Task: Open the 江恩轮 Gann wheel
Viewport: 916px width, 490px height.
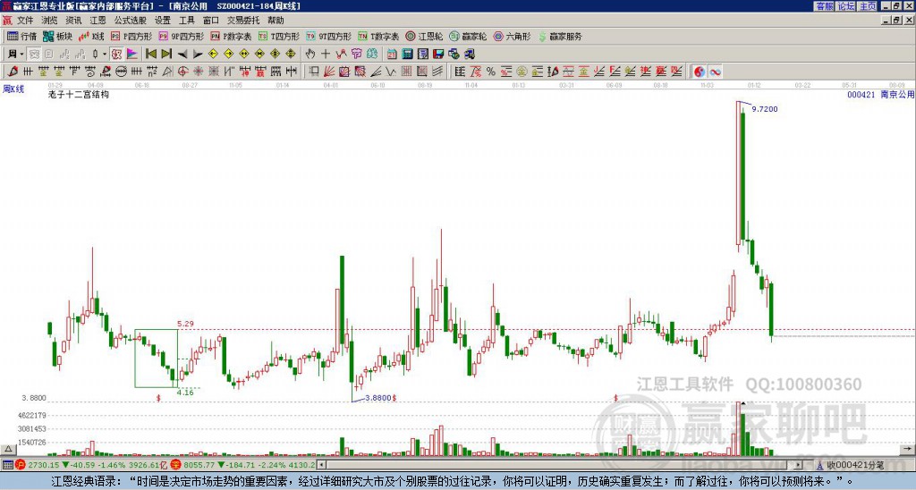Action: (424, 36)
